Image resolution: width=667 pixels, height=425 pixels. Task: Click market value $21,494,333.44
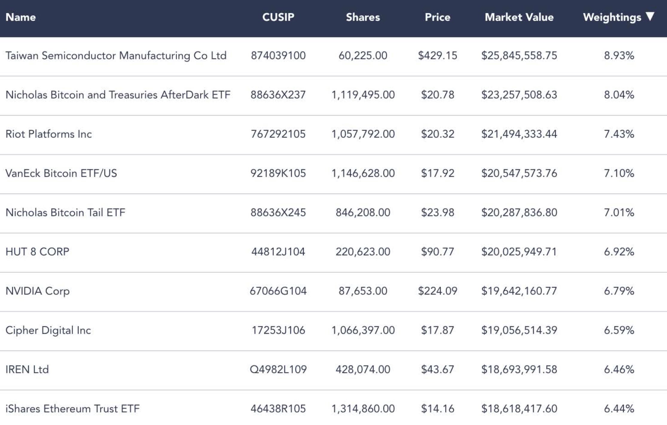[x=519, y=134]
